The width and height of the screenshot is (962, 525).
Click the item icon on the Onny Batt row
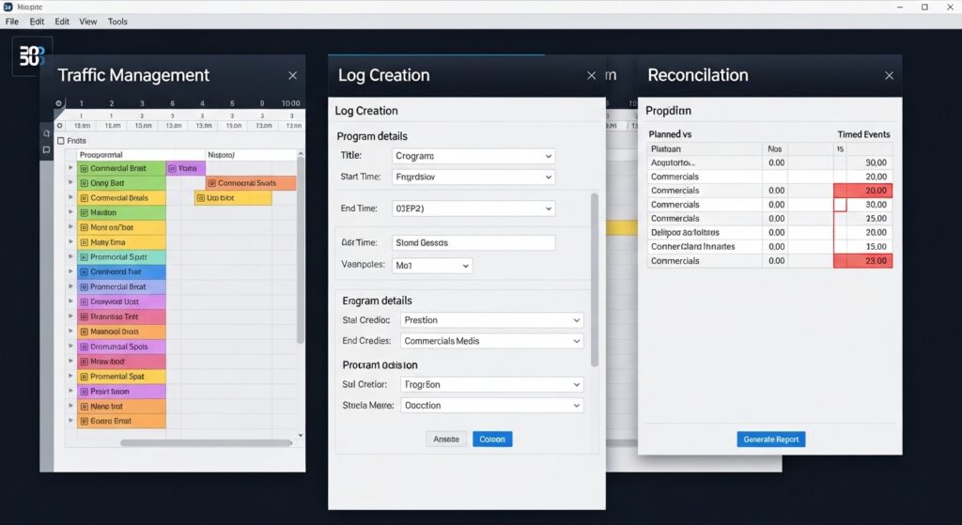(84, 183)
